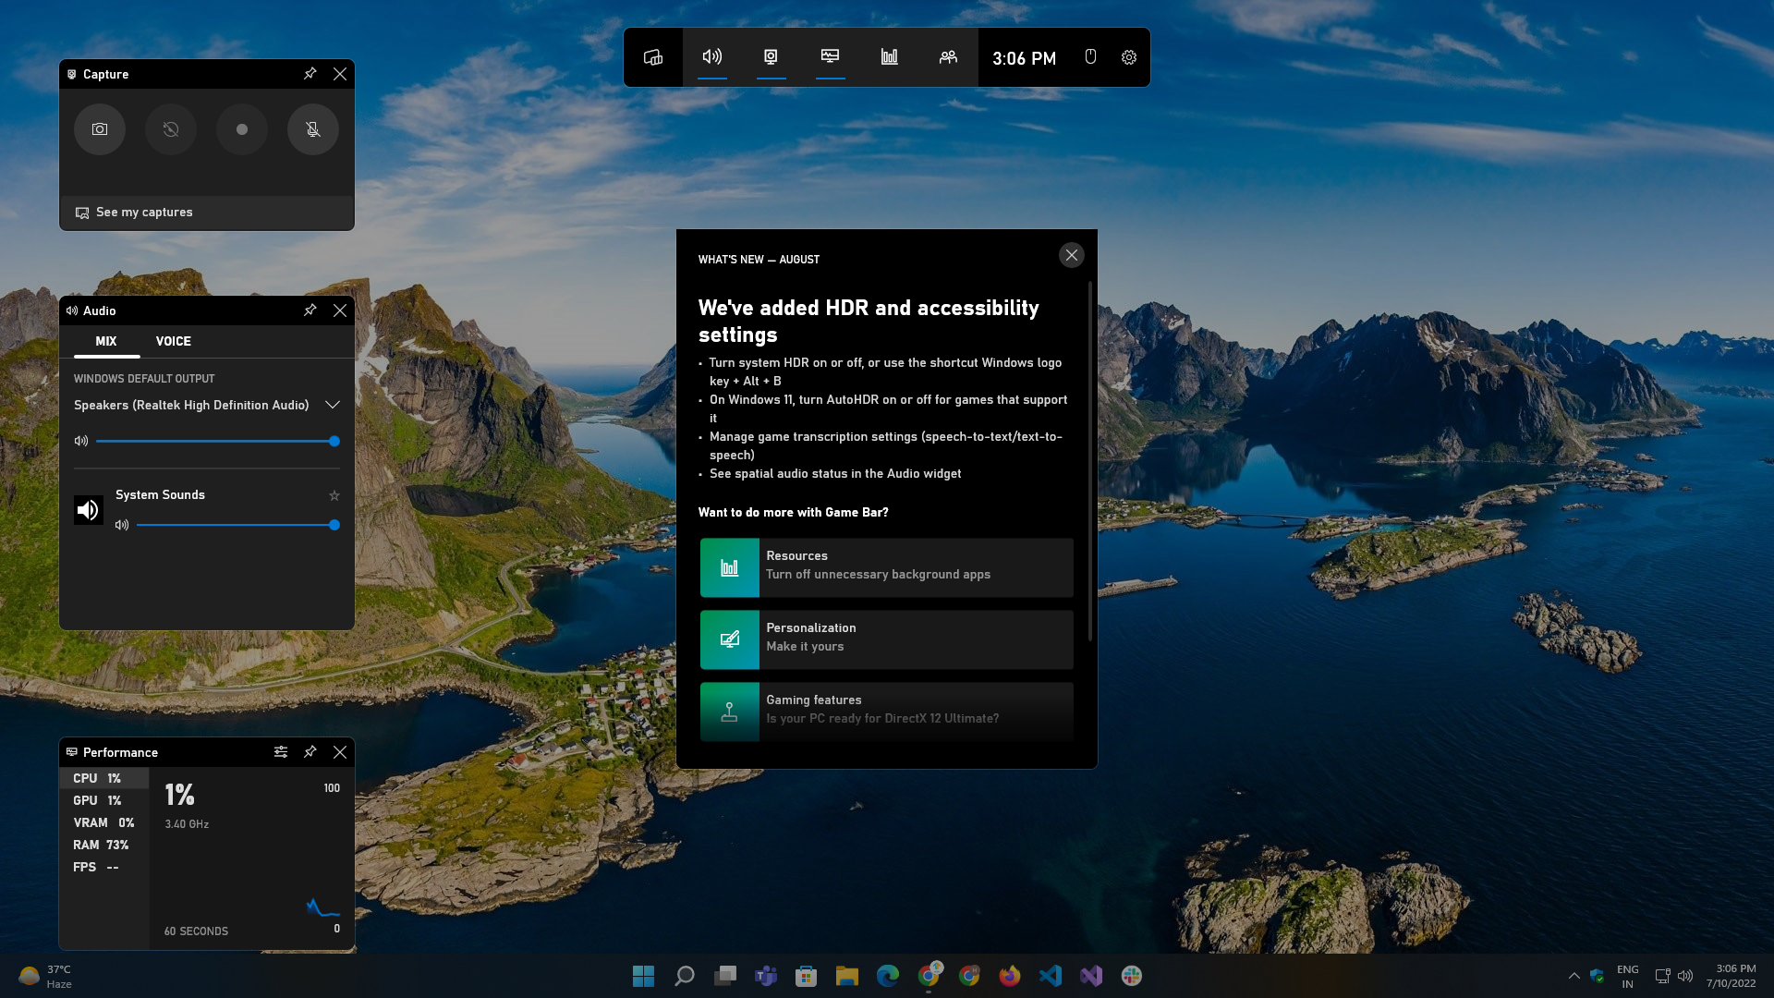This screenshot has width=1774, height=998.
Task: Click the Resources turn-off background apps icon
Action: (730, 566)
